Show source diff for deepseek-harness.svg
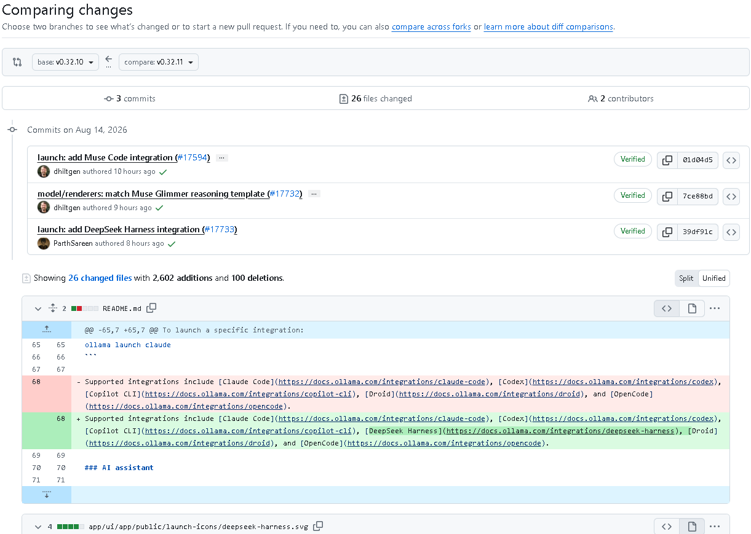Image resolution: width=751 pixels, height=534 pixels. pyautogui.click(x=667, y=527)
